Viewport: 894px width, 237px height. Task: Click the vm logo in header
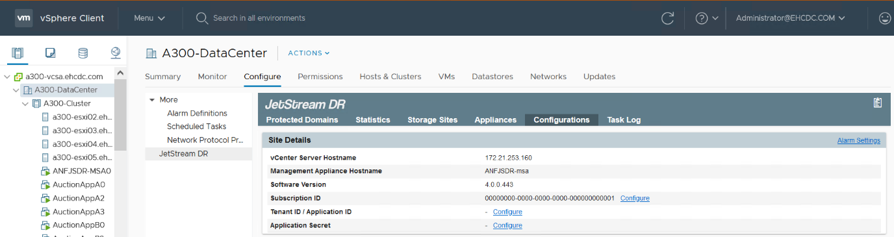(x=24, y=18)
